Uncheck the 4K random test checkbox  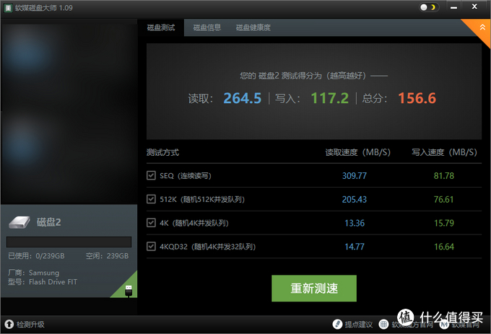151,223
